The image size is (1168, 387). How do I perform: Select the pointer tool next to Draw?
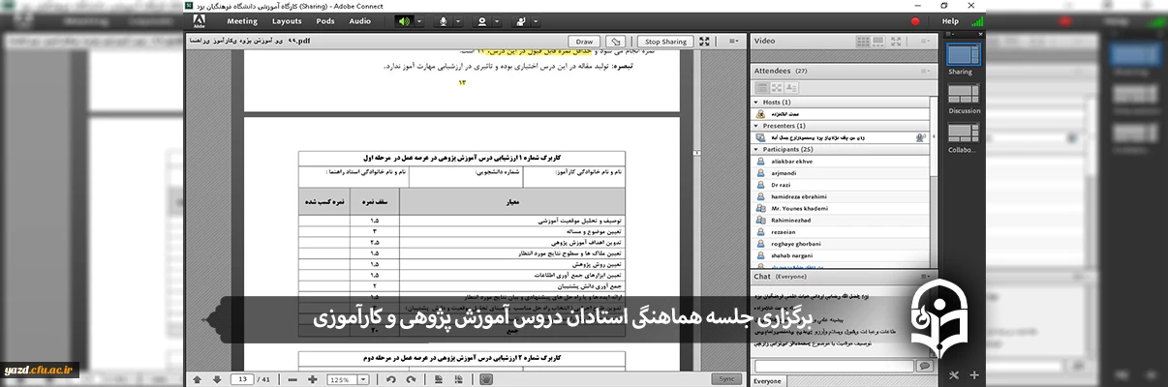[x=617, y=42]
